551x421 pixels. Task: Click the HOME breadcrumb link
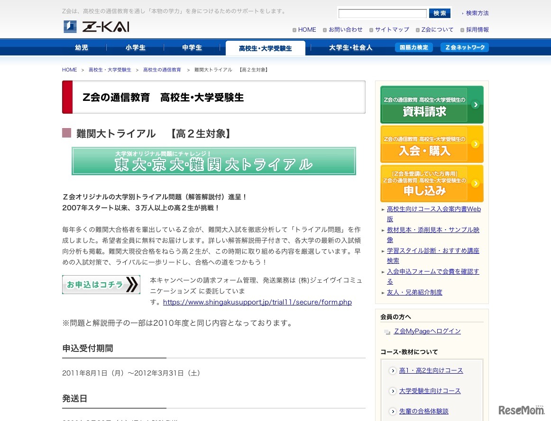point(69,70)
